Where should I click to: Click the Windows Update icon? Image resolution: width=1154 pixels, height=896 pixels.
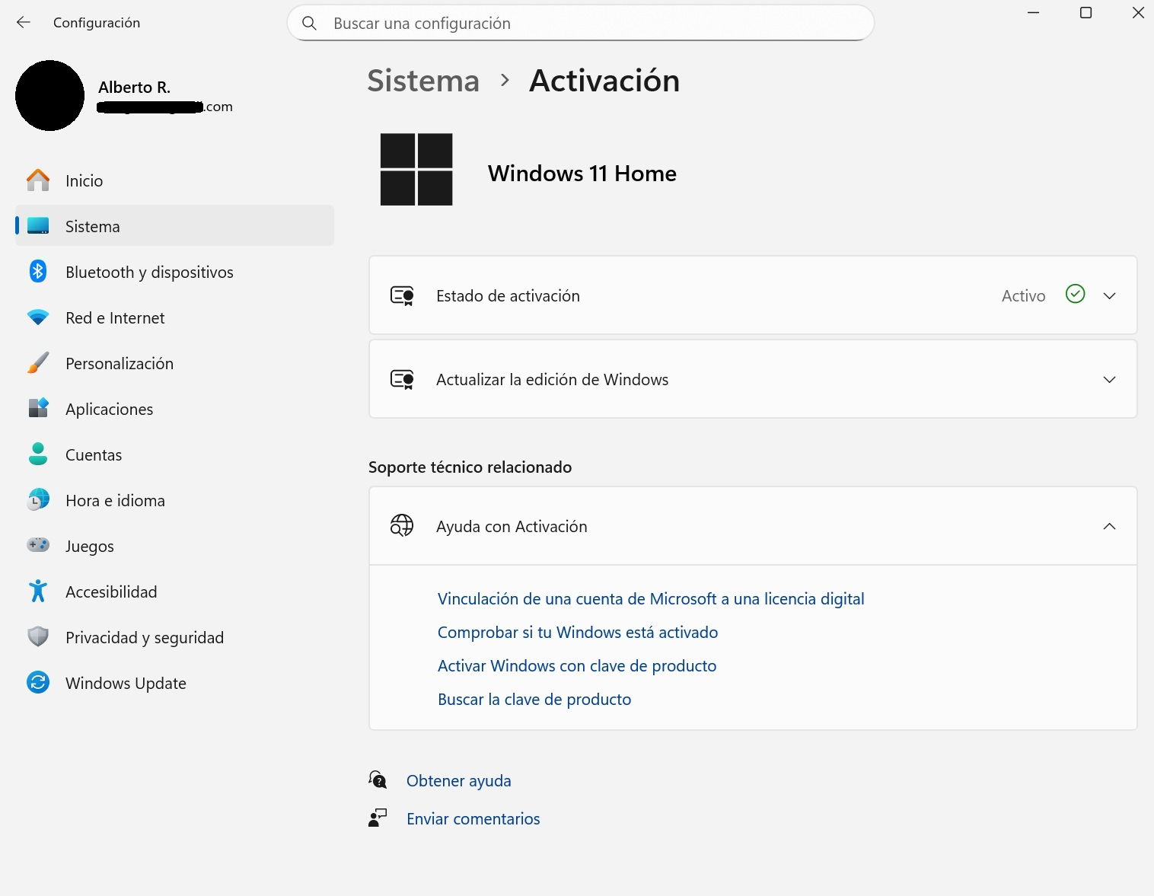[x=37, y=682]
